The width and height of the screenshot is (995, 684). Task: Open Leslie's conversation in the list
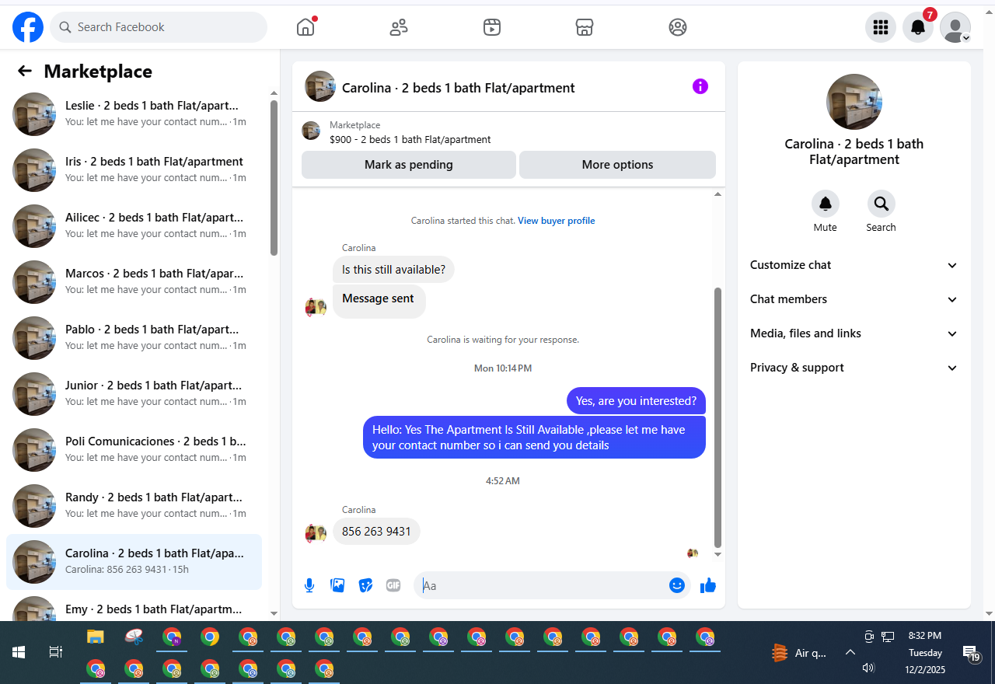pyautogui.click(x=134, y=114)
